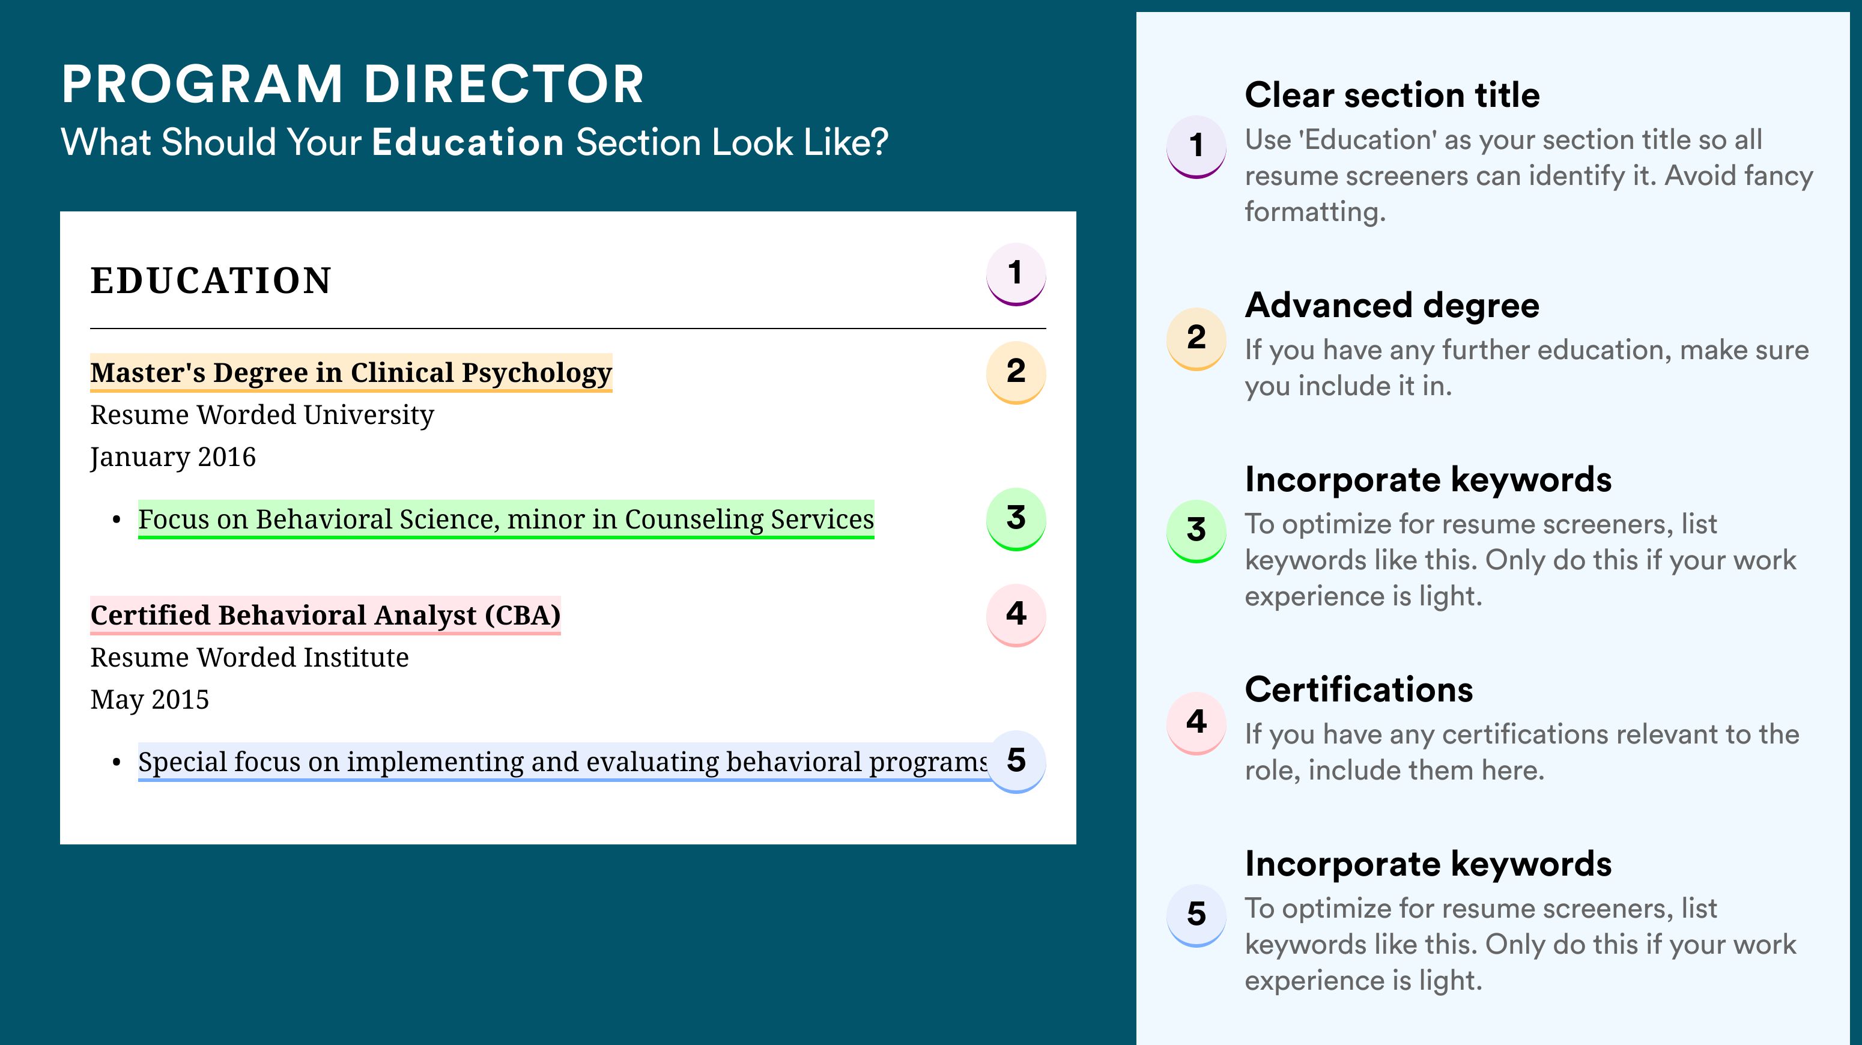This screenshot has width=1862, height=1045.
Task: Click the Certifications heading
Action: 1359,689
